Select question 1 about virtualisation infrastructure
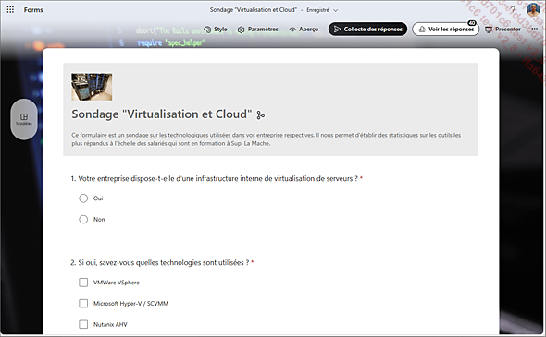This screenshot has height=337, width=546. click(217, 178)
